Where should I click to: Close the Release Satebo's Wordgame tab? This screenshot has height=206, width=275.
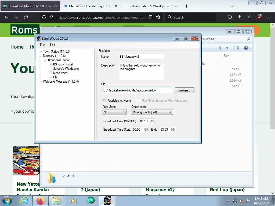click(x=176, y=6)
